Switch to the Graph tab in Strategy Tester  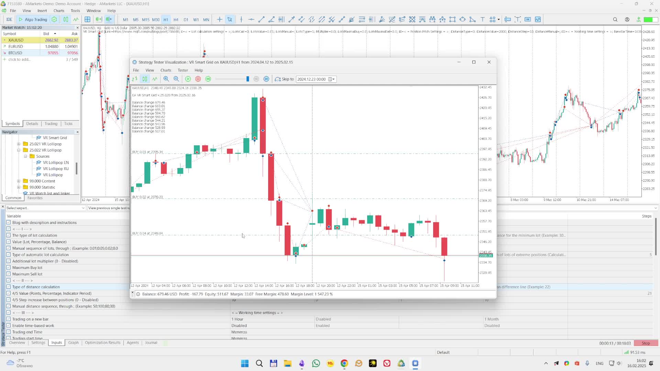73,342
